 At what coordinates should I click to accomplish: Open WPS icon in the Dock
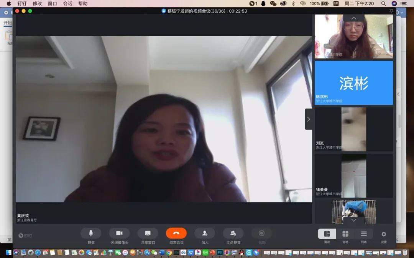click(191, 253)
